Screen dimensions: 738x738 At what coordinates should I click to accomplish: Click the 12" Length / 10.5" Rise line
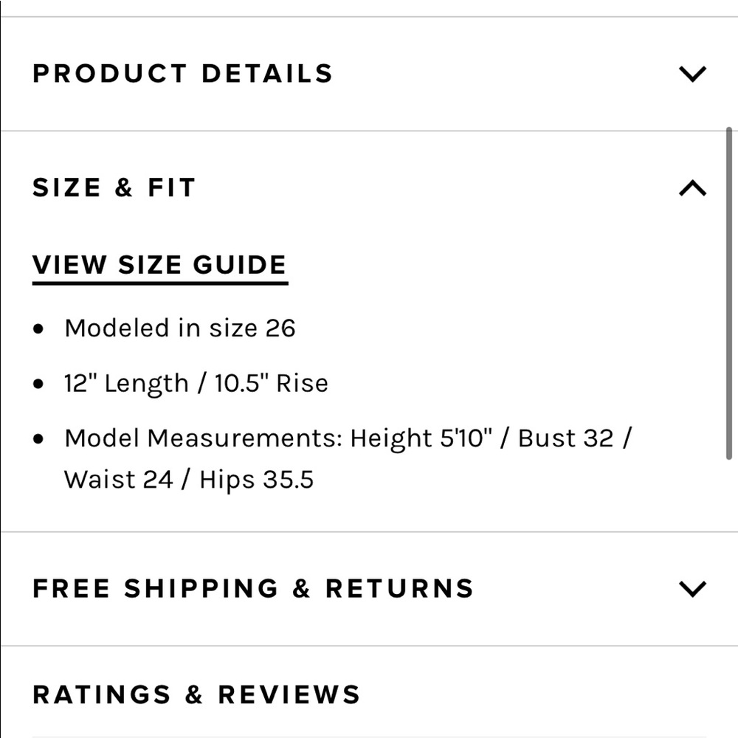(x=196, y=384)
